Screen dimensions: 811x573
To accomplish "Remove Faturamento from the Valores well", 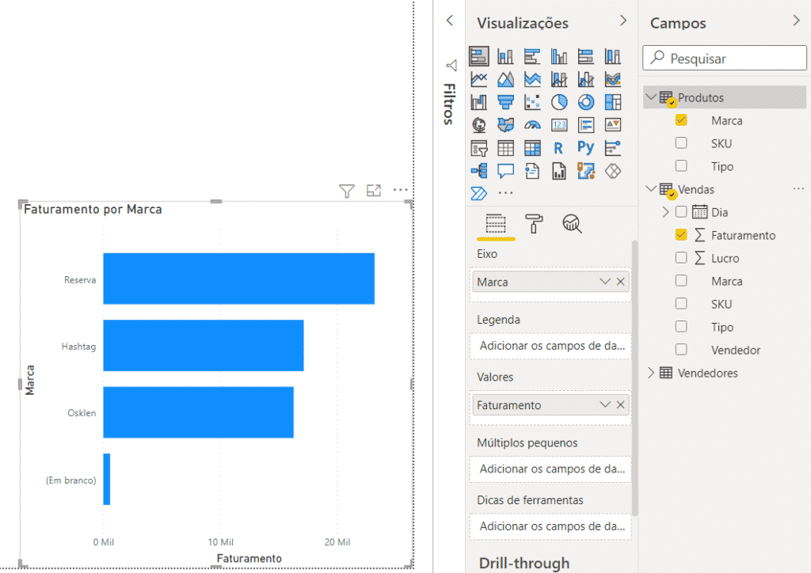I will coord(621,404).
